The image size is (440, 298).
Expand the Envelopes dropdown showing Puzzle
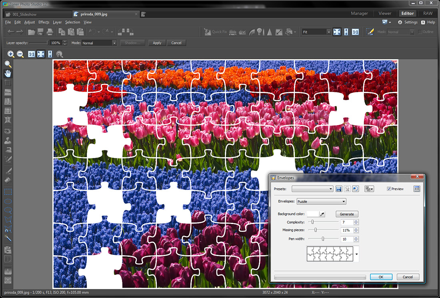(x=321, y=202)
